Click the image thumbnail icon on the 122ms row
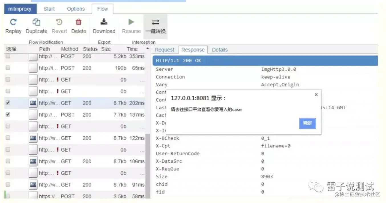The image size is (386, 203). coord(33,138)
